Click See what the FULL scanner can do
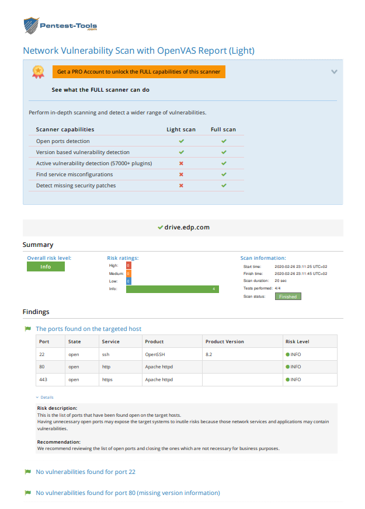365x509 pixels. (x=100, y=90)
